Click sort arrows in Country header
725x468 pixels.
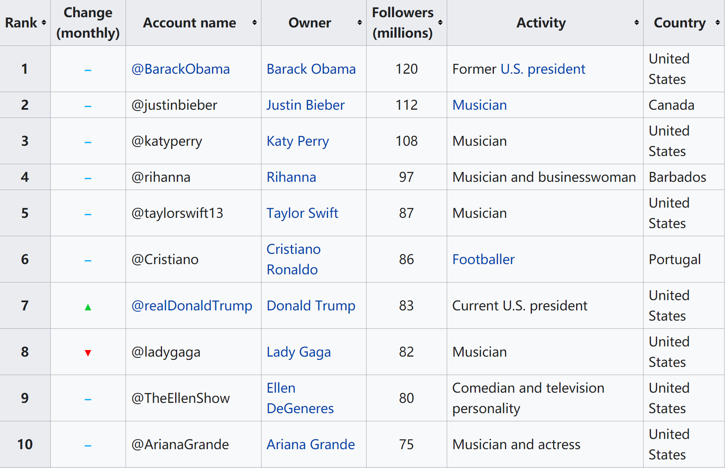(717, 23)
